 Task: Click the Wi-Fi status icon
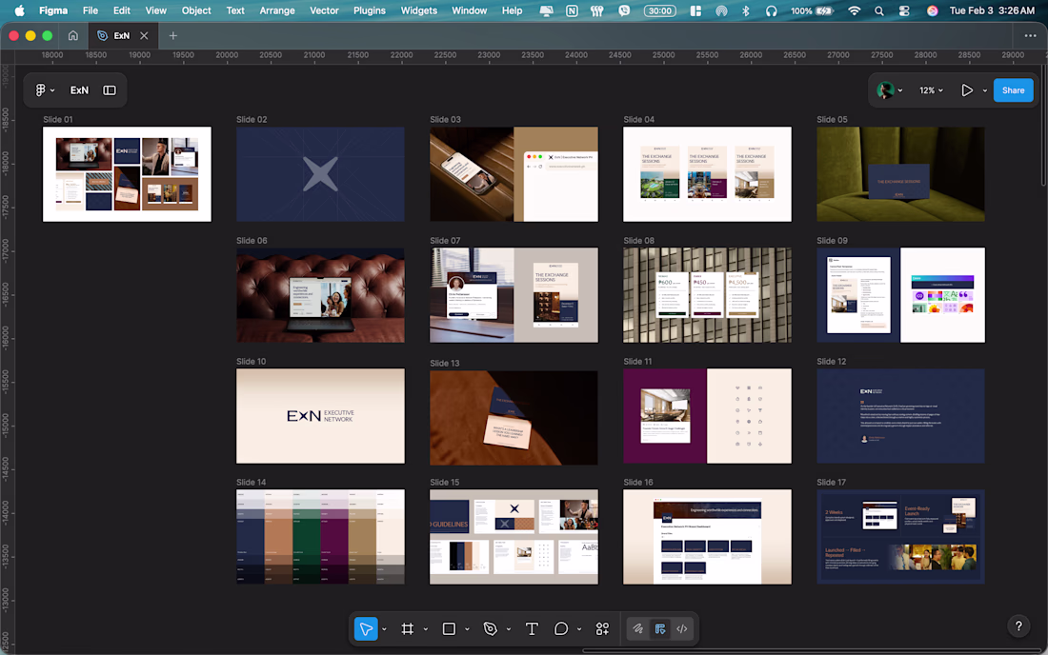855,10
